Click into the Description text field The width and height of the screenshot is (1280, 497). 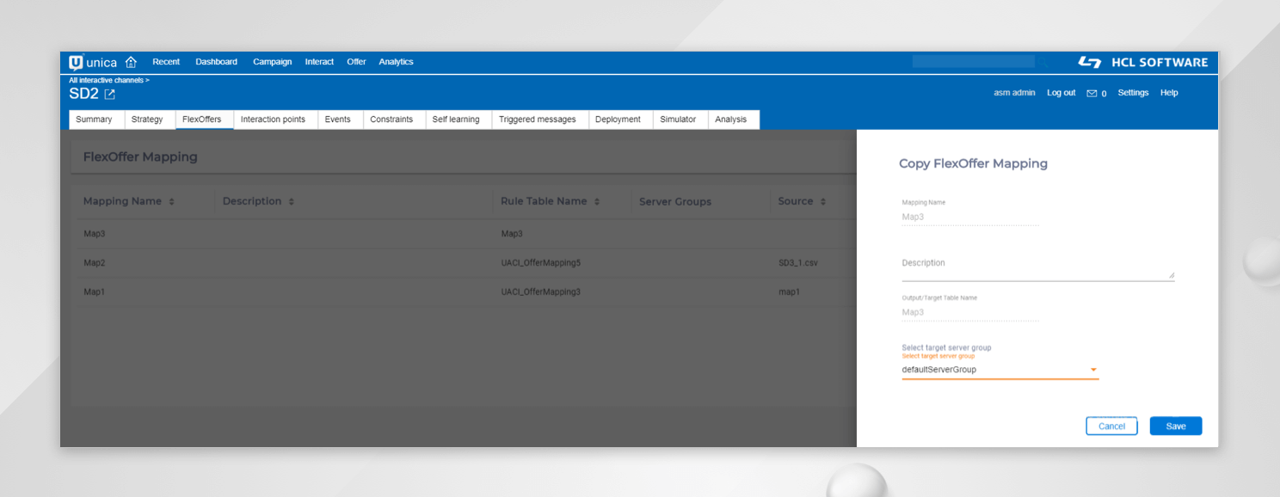(x=1037, y=272)
